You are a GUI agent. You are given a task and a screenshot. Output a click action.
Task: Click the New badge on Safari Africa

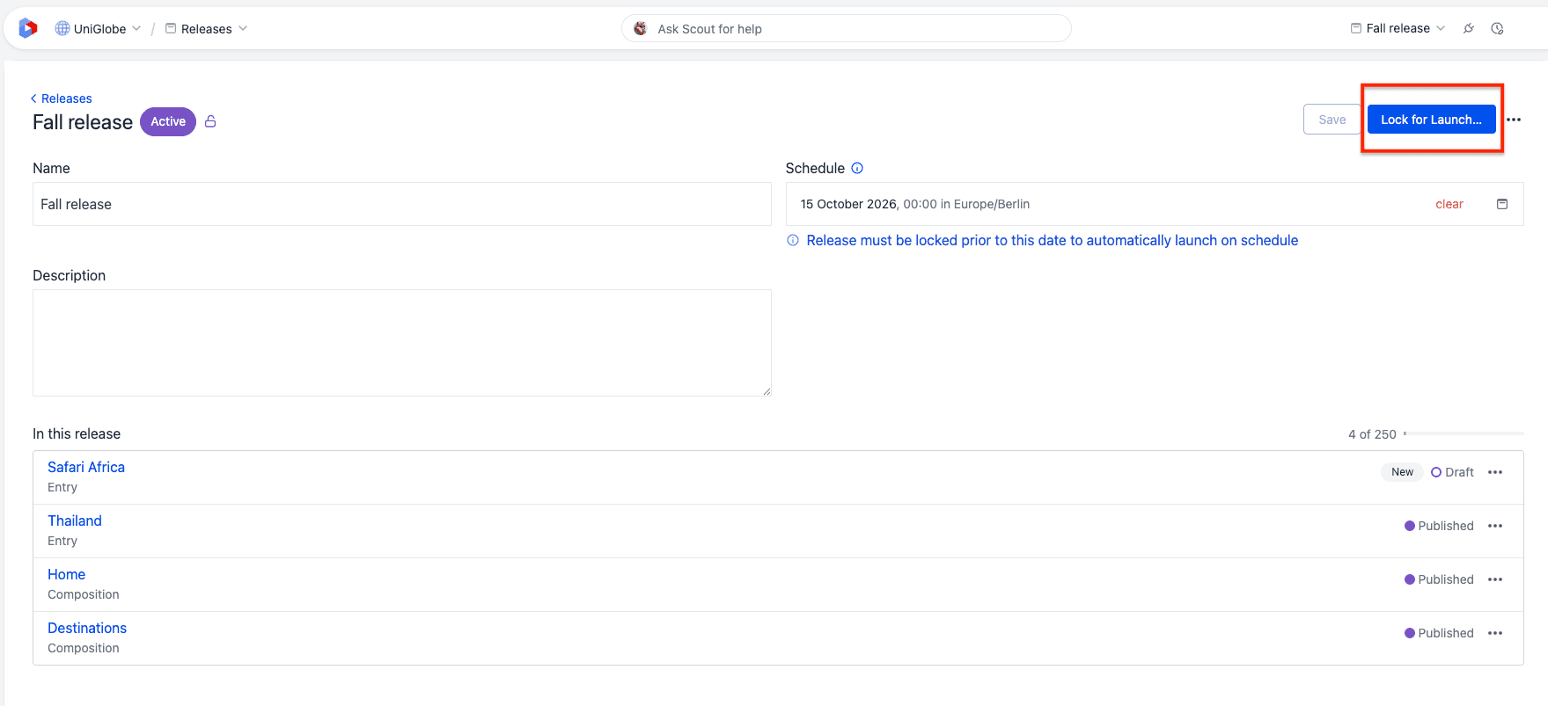point(1402,472)
